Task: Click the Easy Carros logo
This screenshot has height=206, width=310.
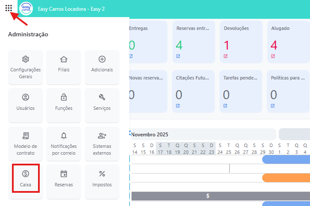Action: tap(26, 9)
